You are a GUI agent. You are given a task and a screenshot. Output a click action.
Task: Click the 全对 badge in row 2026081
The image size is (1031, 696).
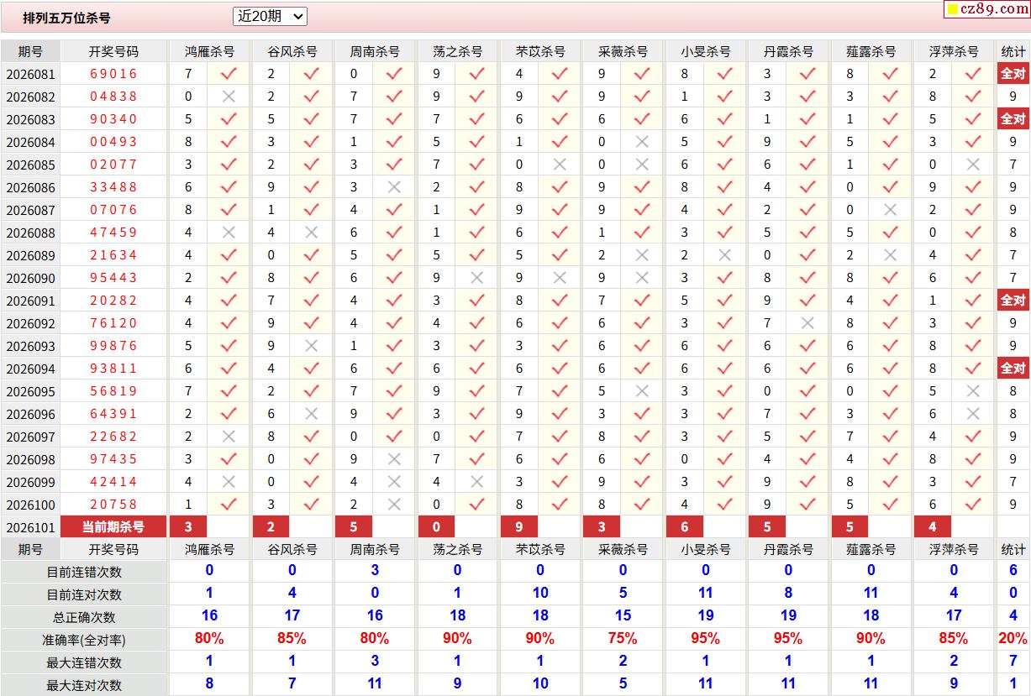(1013, 74)
